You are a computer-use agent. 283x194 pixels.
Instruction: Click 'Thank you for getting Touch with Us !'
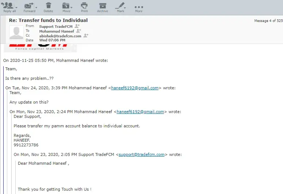coord(54,189)
